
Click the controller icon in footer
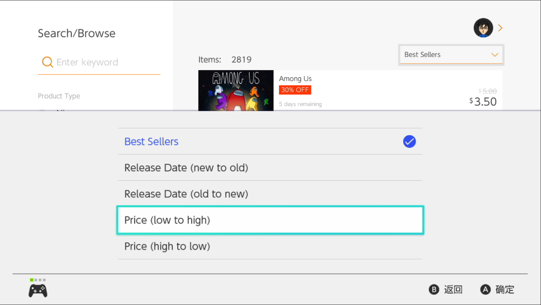(38, 290)
